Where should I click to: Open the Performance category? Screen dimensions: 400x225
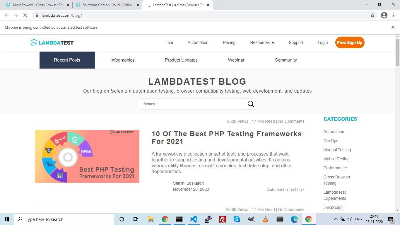click(x=335, y=168)
